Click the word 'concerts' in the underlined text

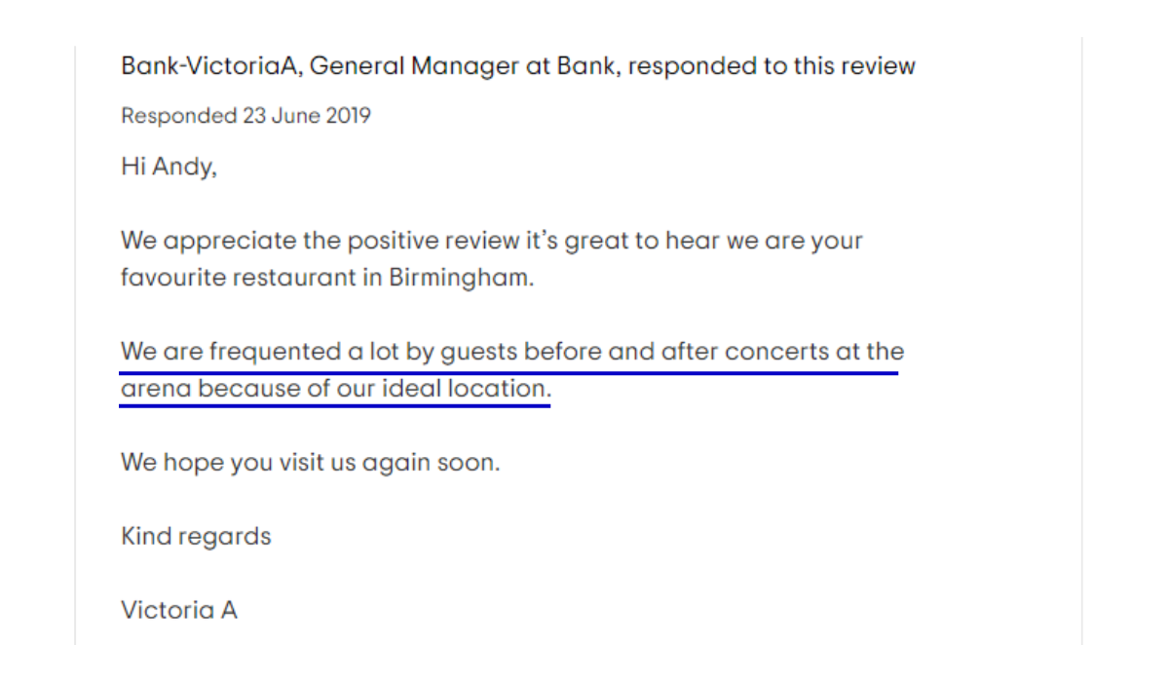coord(777,352)
